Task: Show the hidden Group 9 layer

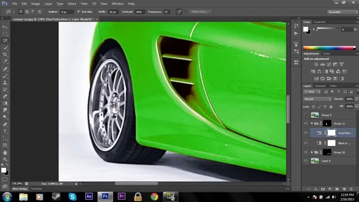Action: coord(306,114)
